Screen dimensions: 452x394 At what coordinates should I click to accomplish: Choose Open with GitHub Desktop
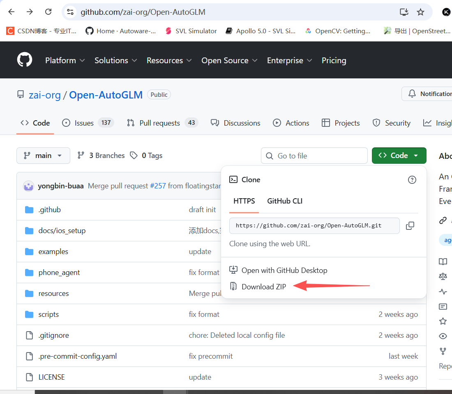click(x=279, y=270)
